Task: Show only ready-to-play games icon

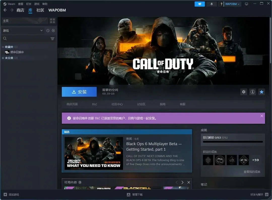Action: [x=53, y=30]
